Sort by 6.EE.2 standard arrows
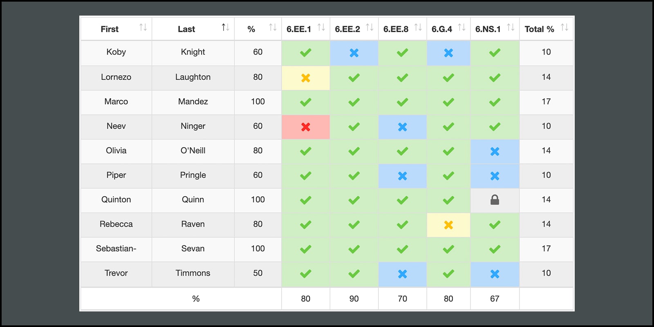The width and height of the screenshot is (654, 327). [370, 27]
